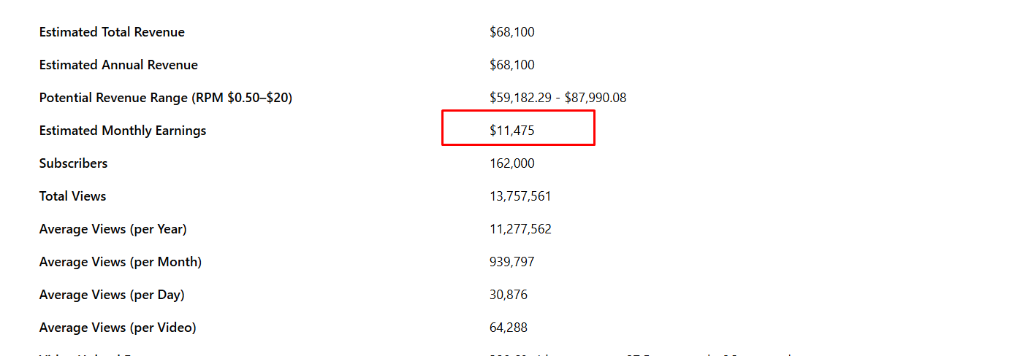Screen dimensions: 1012x356
Task: Click the Average Views (per Day) label
Action: [112, 295]
